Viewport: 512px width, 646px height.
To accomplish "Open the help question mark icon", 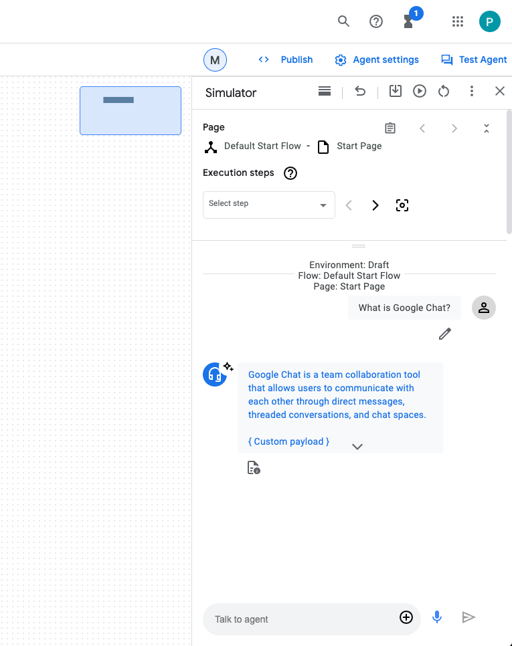I will pos(376,21).
